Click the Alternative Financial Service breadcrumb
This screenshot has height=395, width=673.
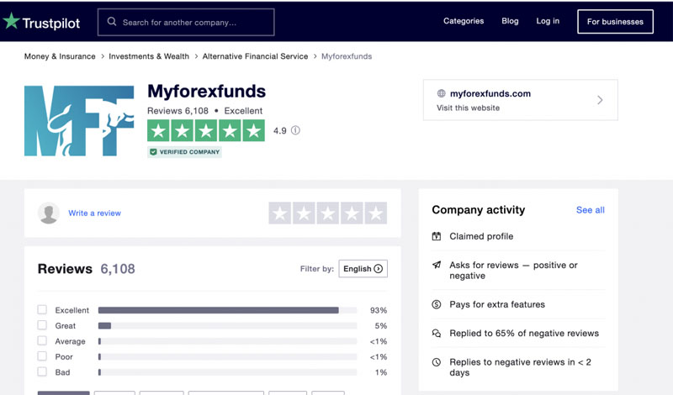255,56
